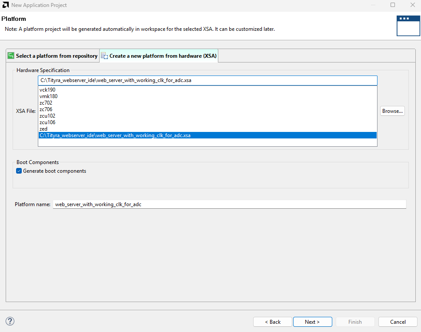Click the hardware XSA tab icon
This screenshot has width=421, height=332.
click(x=104, y=56)
